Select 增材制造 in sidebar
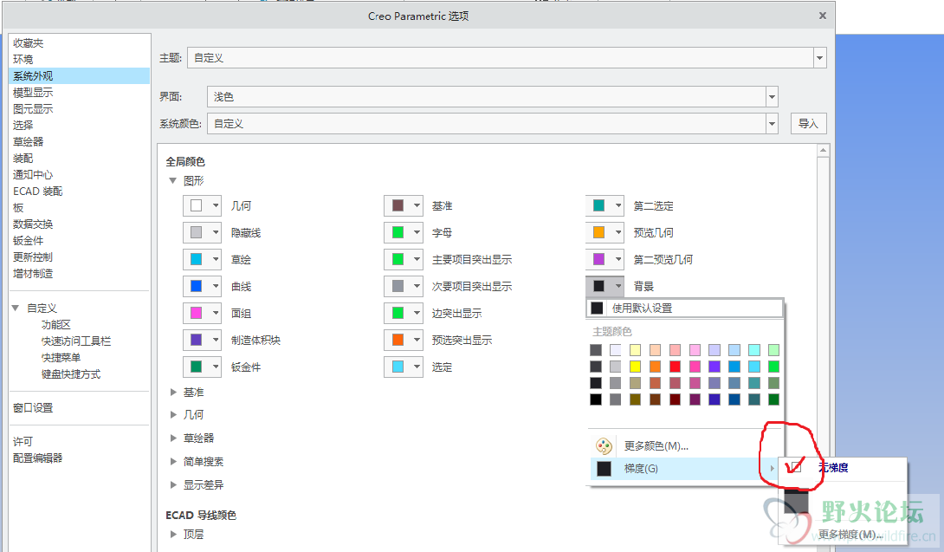 (x=33, y=274)
